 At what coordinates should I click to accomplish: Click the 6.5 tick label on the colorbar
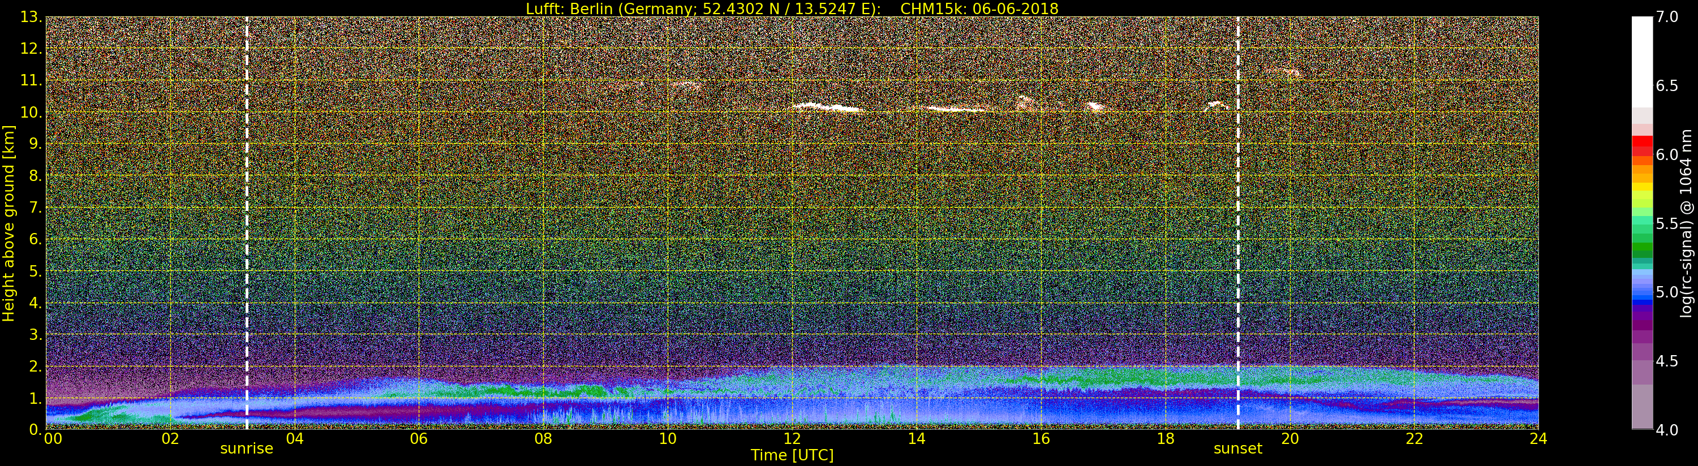1667,86
